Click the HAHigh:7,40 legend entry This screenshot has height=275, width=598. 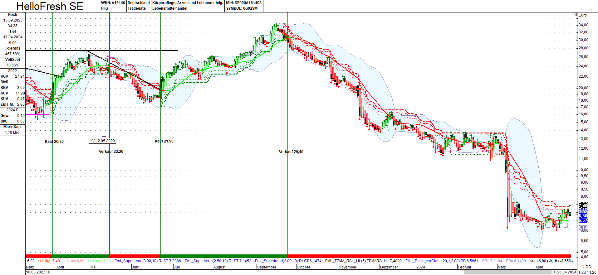[49, 261]
